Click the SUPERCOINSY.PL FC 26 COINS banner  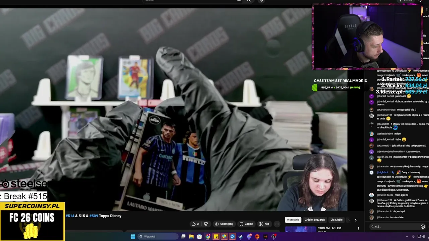(x=32, y=221)
